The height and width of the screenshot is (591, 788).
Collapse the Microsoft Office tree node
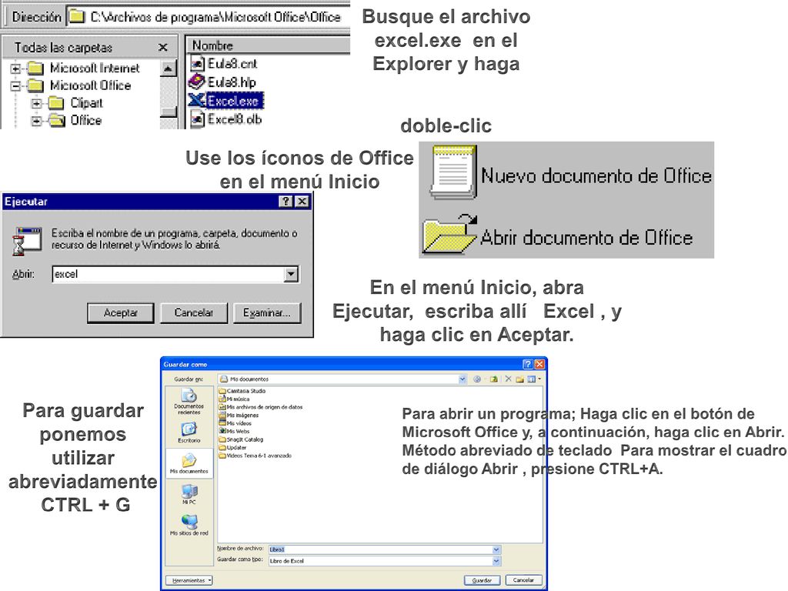click(x=15, y=86)
